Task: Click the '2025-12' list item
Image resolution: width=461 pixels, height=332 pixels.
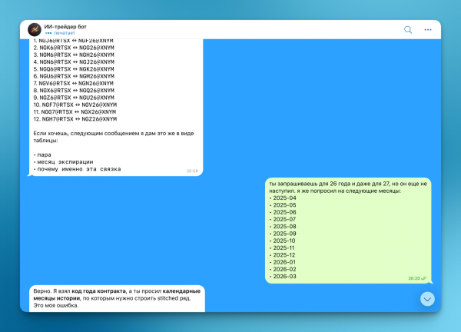Action: tap(282, 255)
